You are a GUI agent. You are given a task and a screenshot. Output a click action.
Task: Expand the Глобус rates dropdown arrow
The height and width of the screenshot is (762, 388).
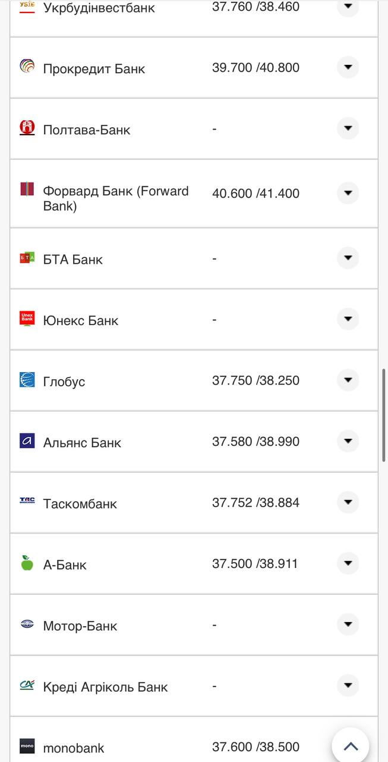click(348, 380)
